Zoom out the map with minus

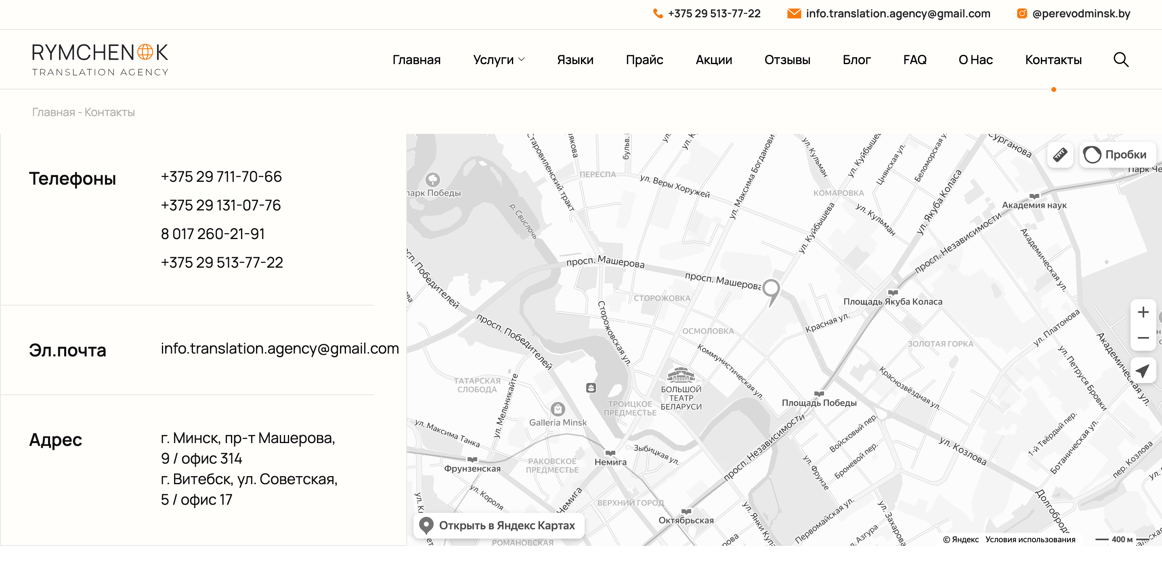[1143, 337]
